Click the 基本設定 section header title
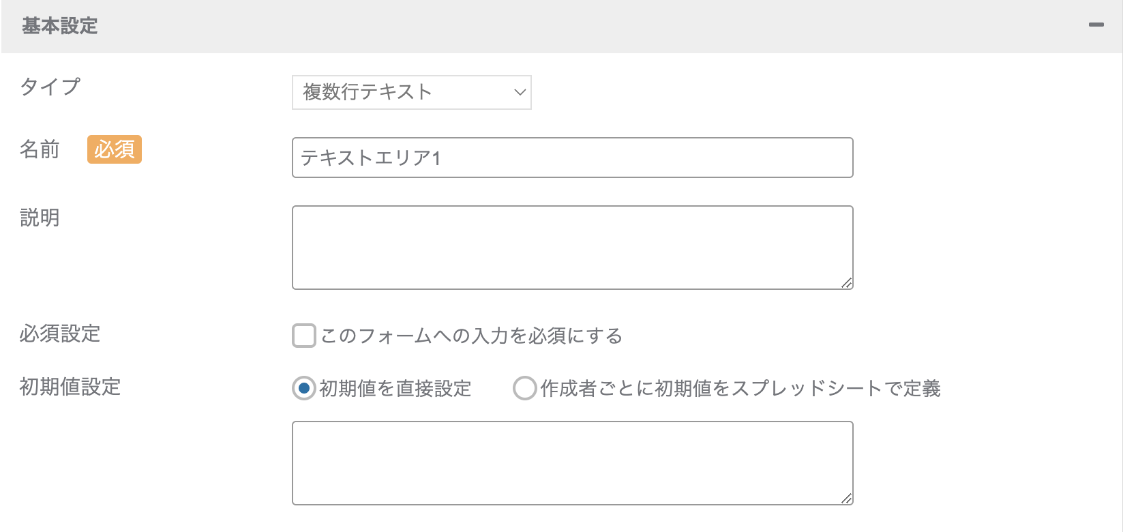Viewport: 1123px width, 532px height. [60, 26]
